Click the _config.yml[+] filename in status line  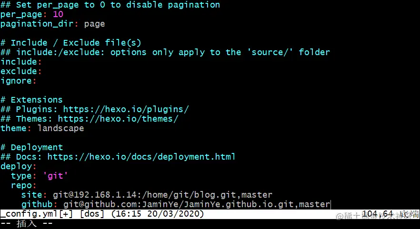pos(37,214)
